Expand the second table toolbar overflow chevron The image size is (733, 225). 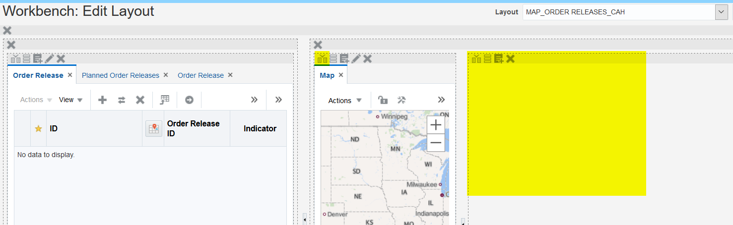278,100
